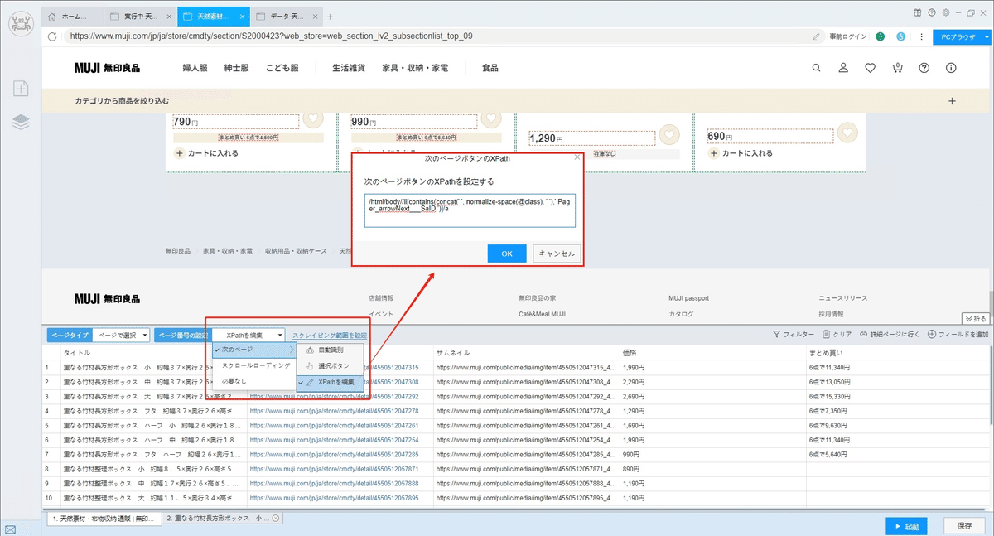Screen dimensions: 994x536
Task: Click the price cell 2,690円
Action: 712,396
